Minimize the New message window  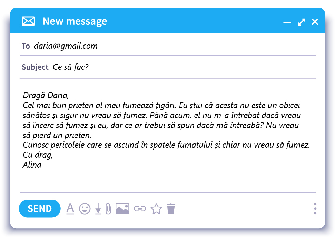coord(287,22)
